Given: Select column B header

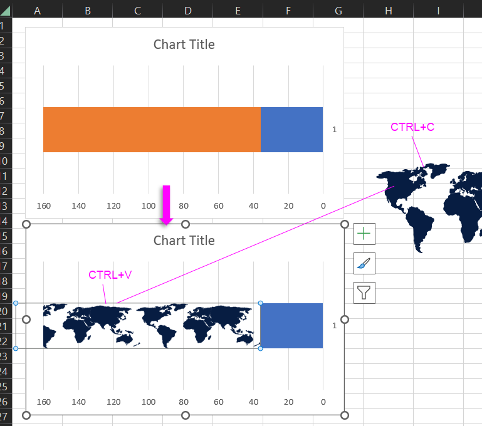Looking at the screenshot, I should (87, 11).
